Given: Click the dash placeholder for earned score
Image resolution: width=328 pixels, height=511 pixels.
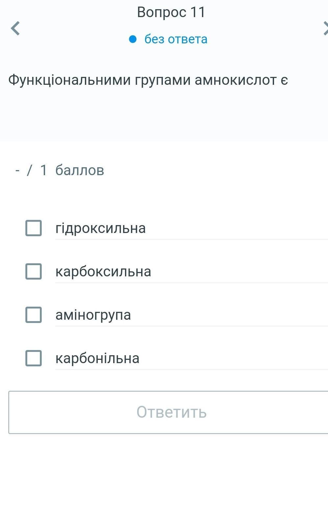Looking at the screenshot, I should click(17, 171).
